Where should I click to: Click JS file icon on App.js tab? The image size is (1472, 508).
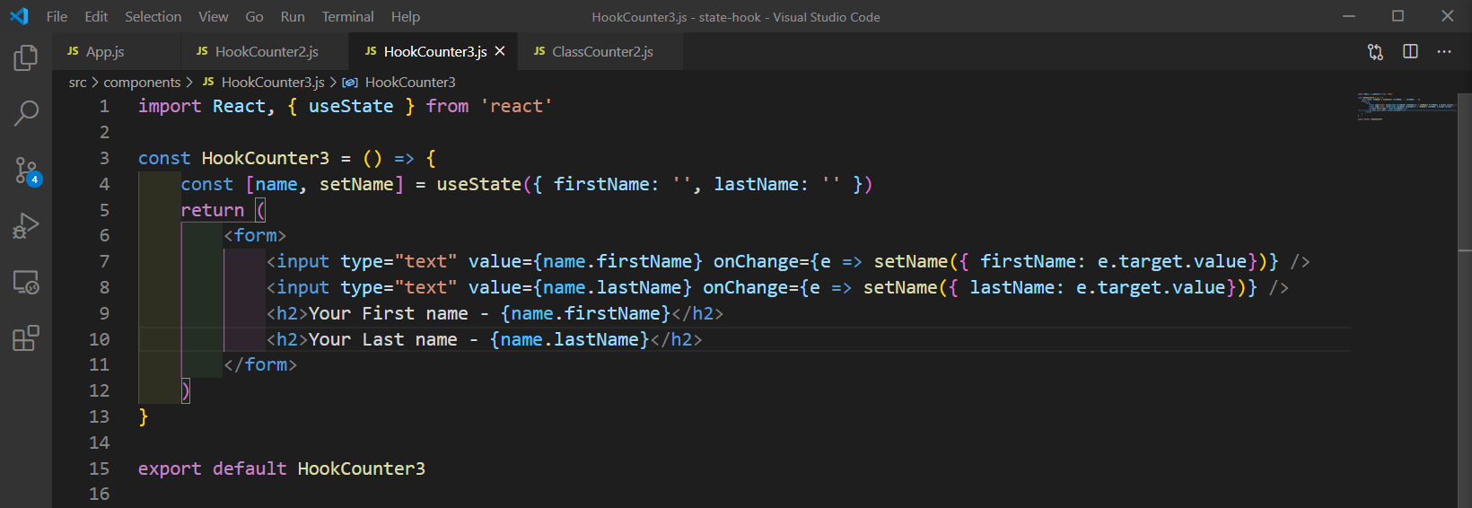[x=73, y=51]
